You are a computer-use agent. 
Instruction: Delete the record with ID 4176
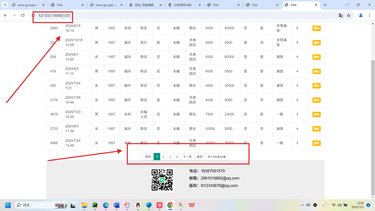click(317, 100)
